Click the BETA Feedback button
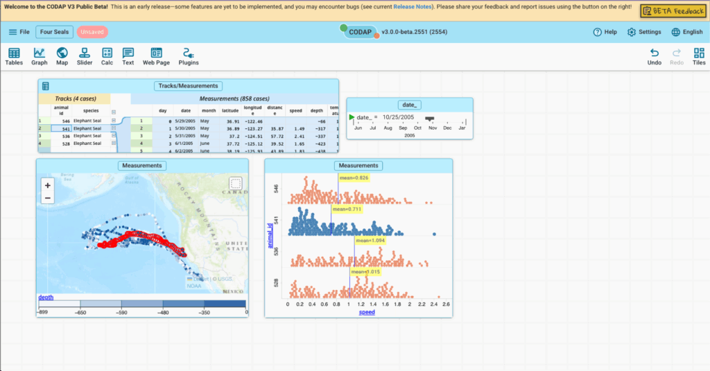This screenshot has height=371, width=710. (x=673, y=11)
